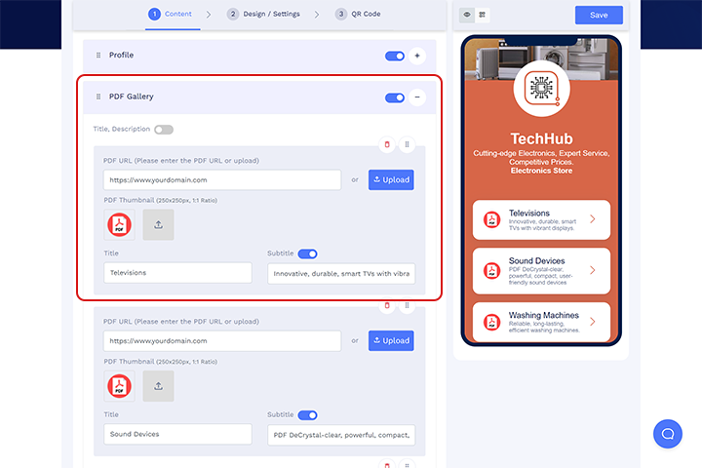
Task: Expand the Profile section with the plus button
Action: tap(417, 56)
